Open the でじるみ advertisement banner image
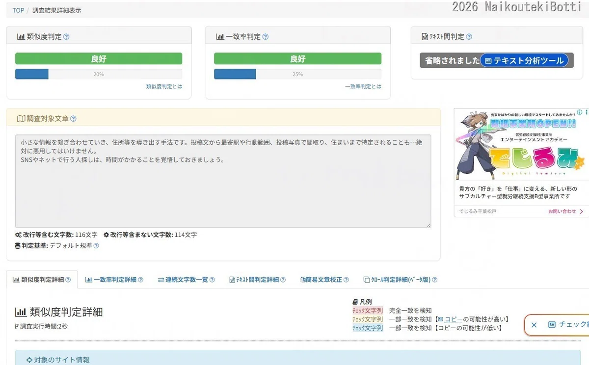The width and height of the screenshot is (589, 365). tap(521, 145)
